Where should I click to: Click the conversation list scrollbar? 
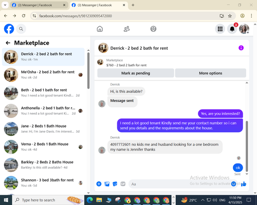pyautogui.click(x=88, y=71)
